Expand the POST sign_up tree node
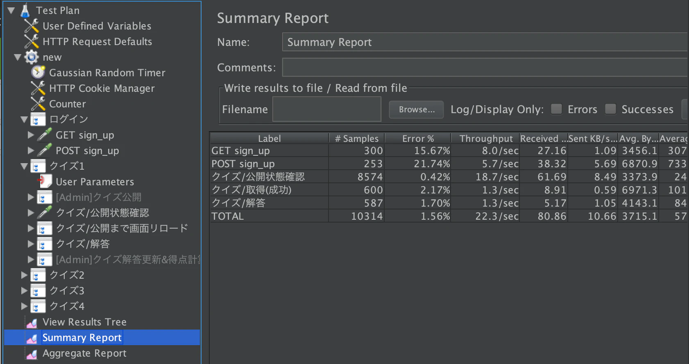The image size is (689, 364). [x=31, y=150]
